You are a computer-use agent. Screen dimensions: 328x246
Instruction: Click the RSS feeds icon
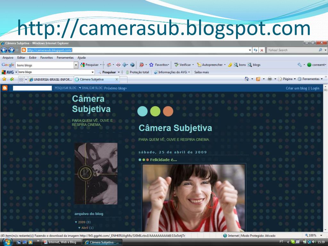[258, 79]
